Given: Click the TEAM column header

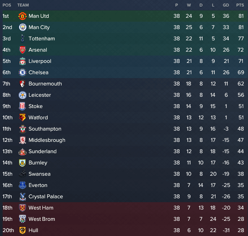Looking at the screenshot, I should pyautogui.click(x=23, y=5).
